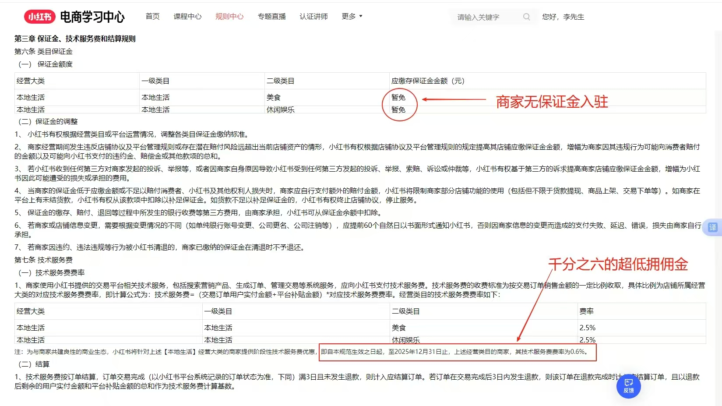Click the search magnifier icon
722x406 pixels.
coord(527,17)
